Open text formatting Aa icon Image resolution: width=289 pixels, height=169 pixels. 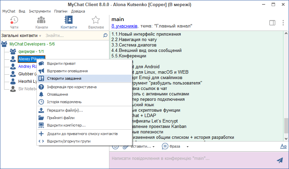pyautogui.click(x=283, y=146)
